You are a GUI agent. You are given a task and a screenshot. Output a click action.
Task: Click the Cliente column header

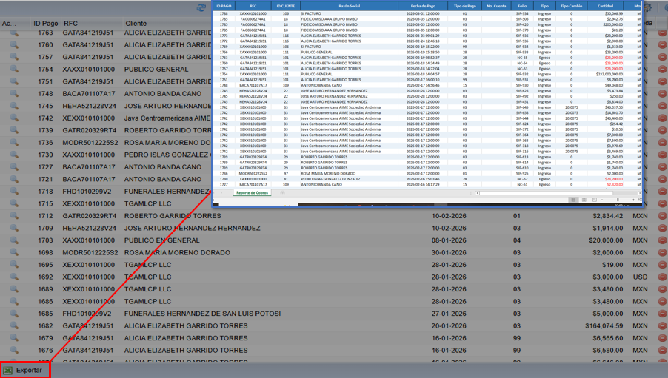tap(136, 24)
